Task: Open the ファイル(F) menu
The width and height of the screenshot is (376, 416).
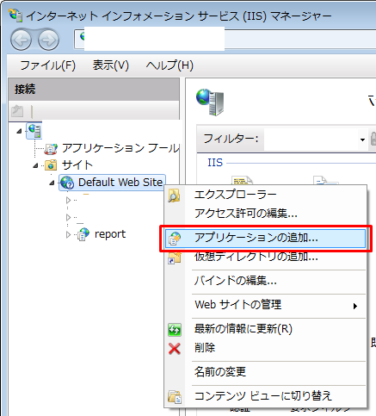Action: (47, 65)
